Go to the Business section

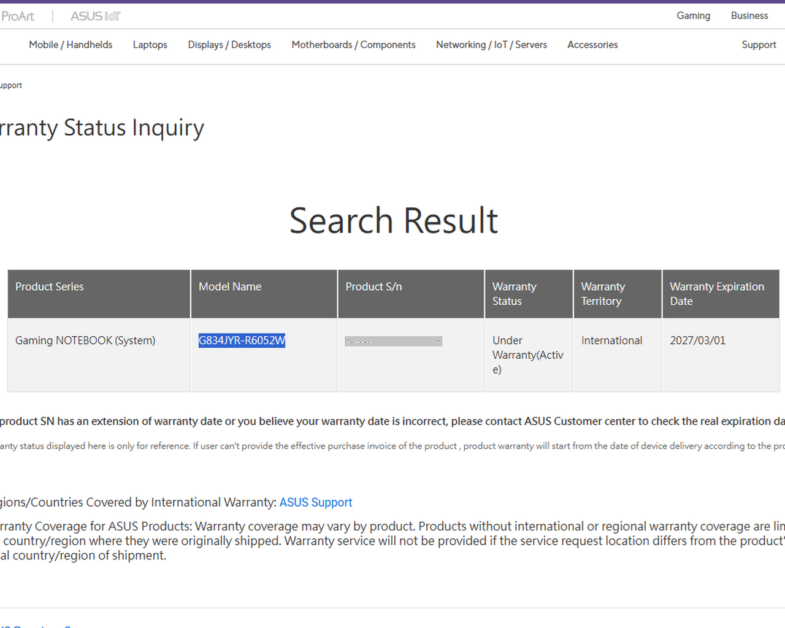(749, 16)
